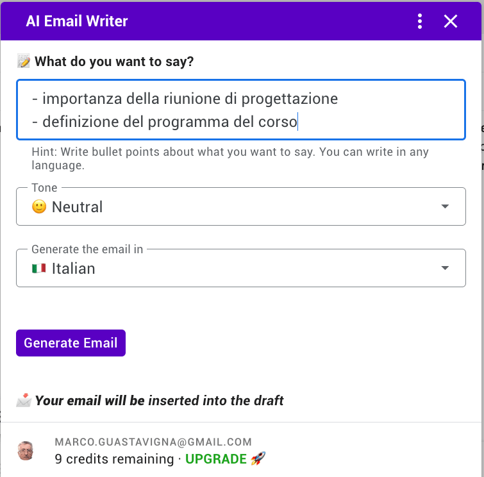The height and width of the screenshot is (477, 484).
Task: Click the "What do you want to say?" heading
Action: [114, 62]
